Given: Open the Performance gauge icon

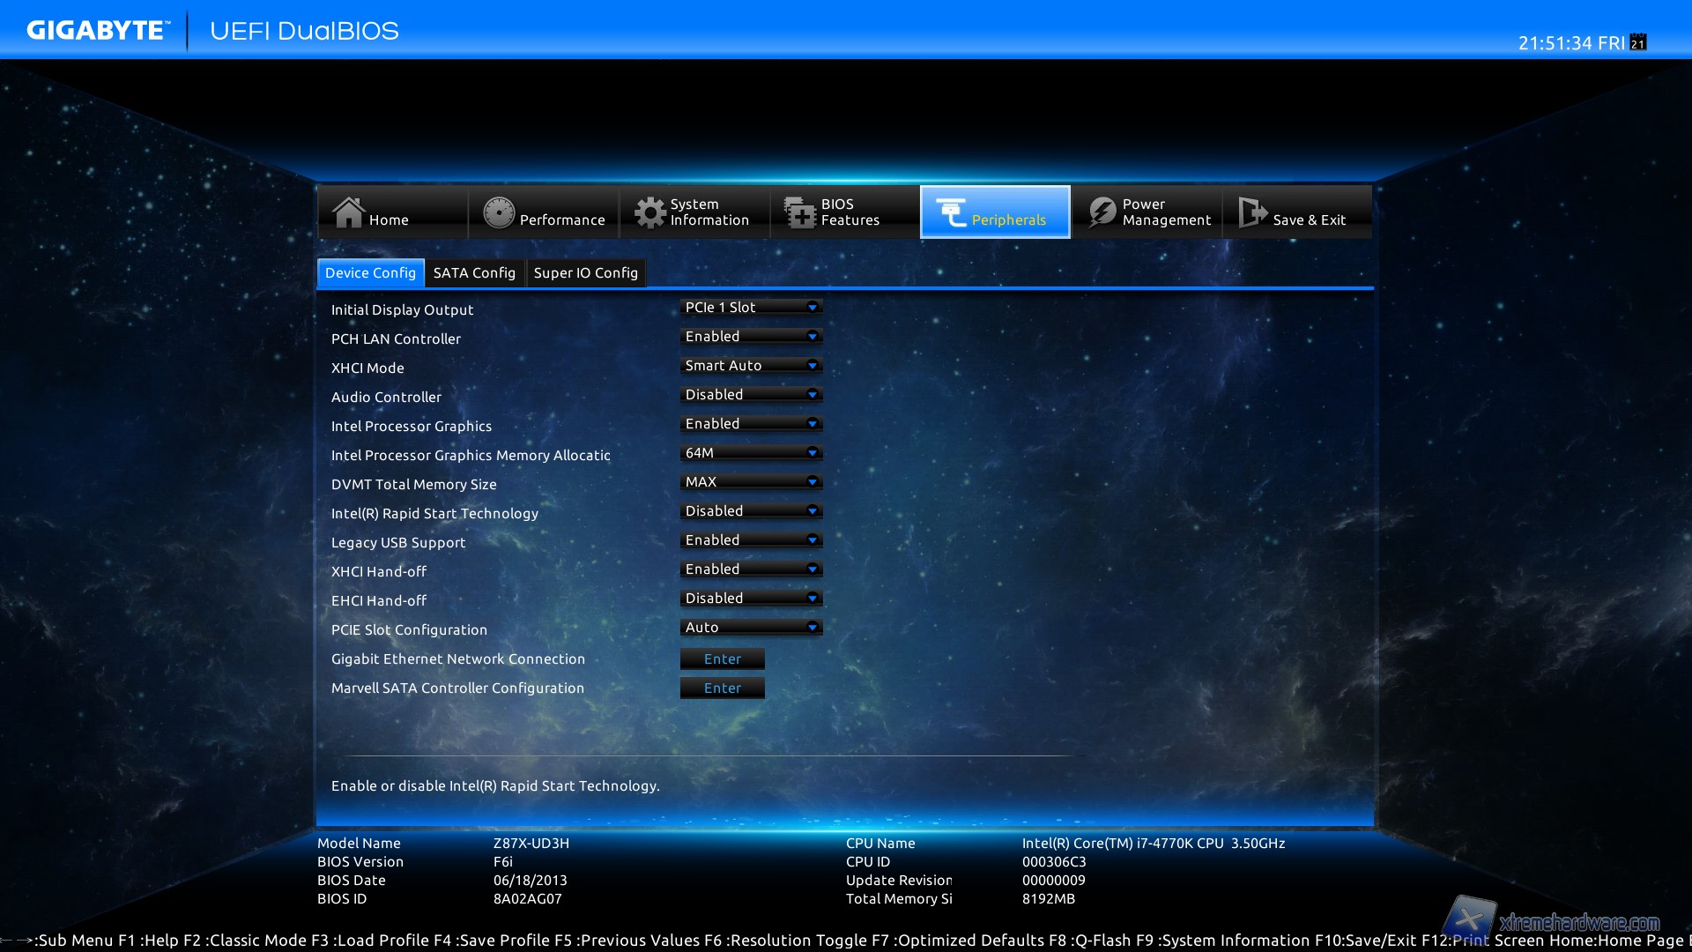Looking at the screenshot, I should coord(499,212).
